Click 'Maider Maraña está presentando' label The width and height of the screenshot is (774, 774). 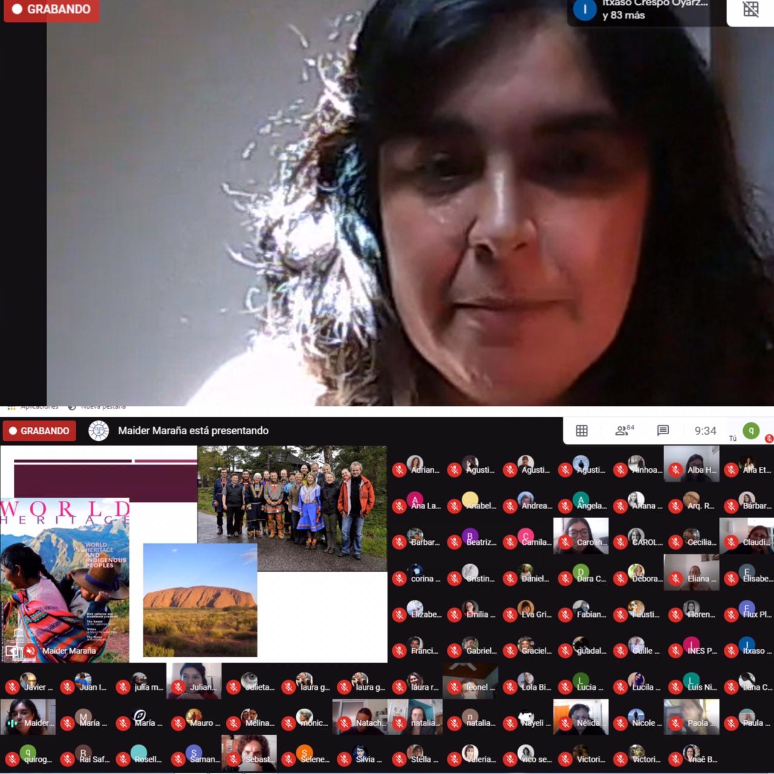coord(193,431)
